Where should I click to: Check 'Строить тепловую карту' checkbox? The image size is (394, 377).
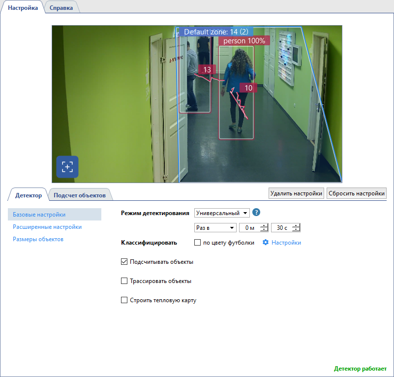[124, 300]
